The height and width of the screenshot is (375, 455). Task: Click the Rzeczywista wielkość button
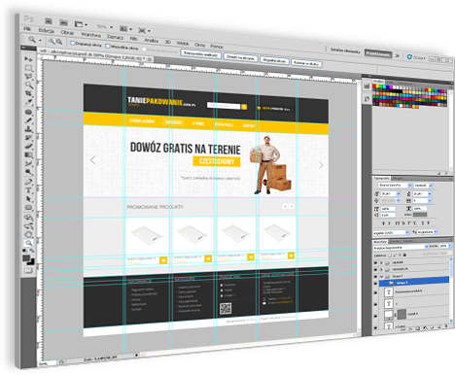pos(200,54)
